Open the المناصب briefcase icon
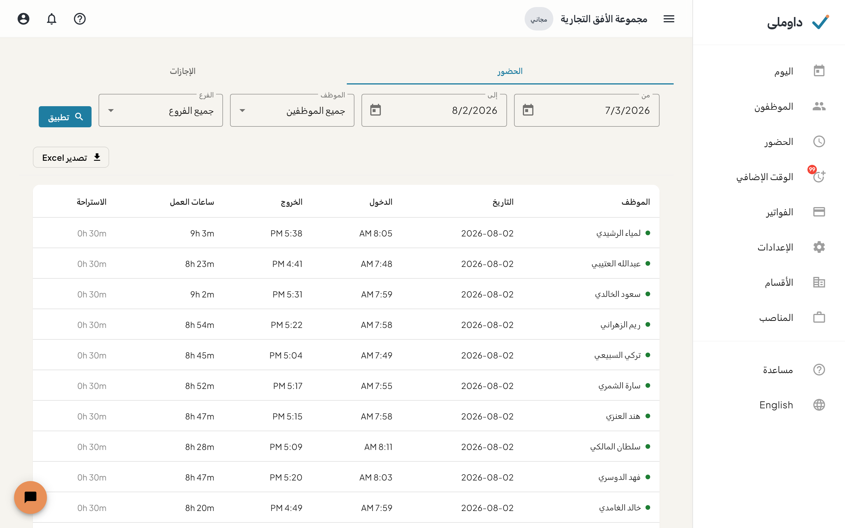 click(819, 317)
